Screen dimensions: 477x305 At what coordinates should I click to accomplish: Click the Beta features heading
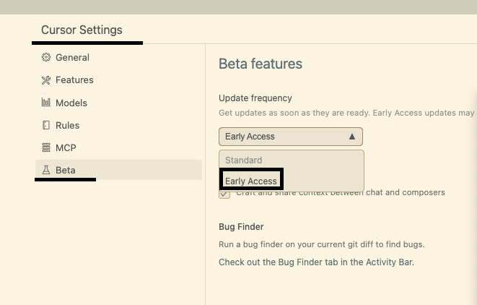point(261,64)
